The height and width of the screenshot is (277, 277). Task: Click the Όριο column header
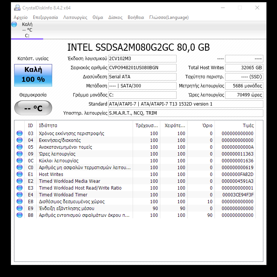point(201,125)
